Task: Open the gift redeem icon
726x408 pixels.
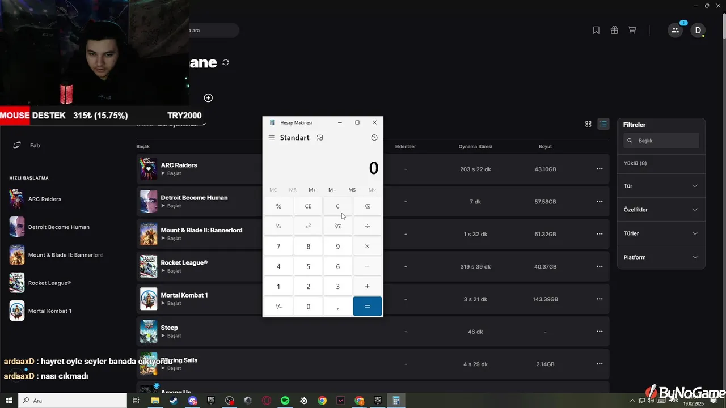Action: click(614, 31)
